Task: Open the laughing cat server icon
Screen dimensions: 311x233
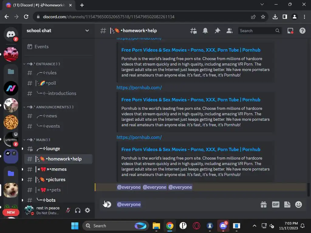Action: point(11,190)
